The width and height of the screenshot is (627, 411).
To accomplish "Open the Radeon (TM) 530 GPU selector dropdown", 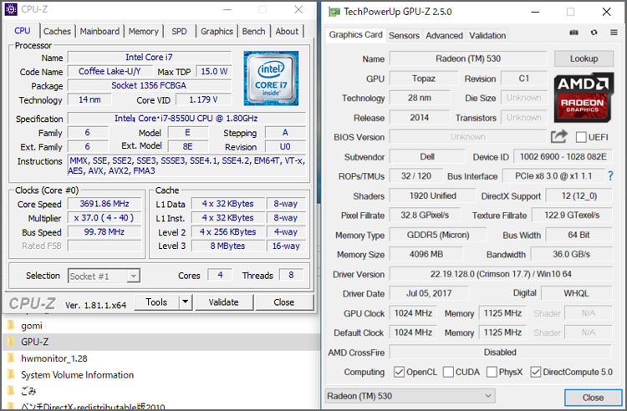I will [x=410, y=396].
